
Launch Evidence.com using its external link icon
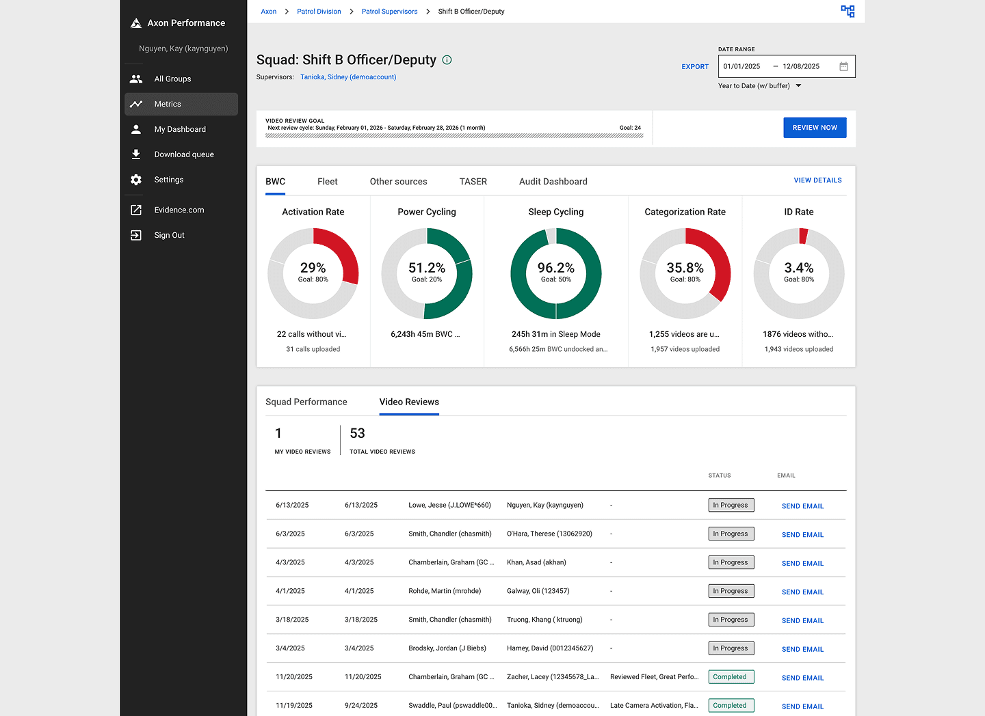point(136,210)
